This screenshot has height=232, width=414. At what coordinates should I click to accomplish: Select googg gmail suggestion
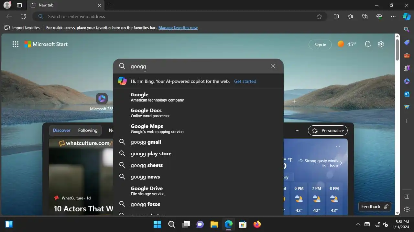(198, 142)
